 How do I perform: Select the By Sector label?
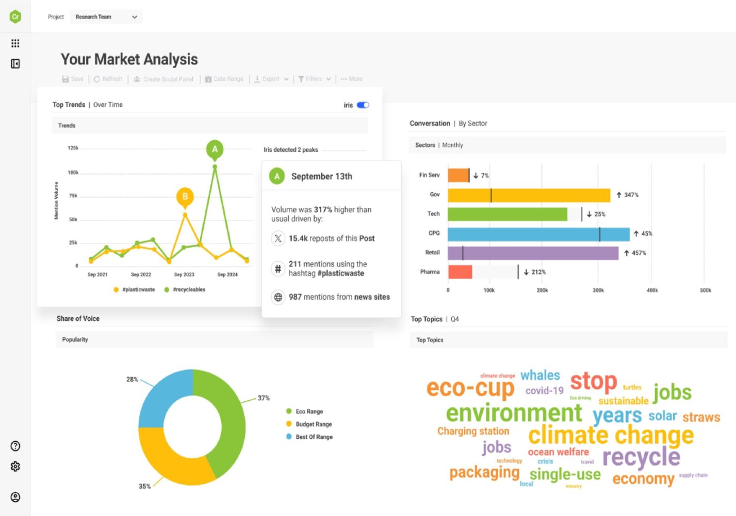tap(473, 123)
